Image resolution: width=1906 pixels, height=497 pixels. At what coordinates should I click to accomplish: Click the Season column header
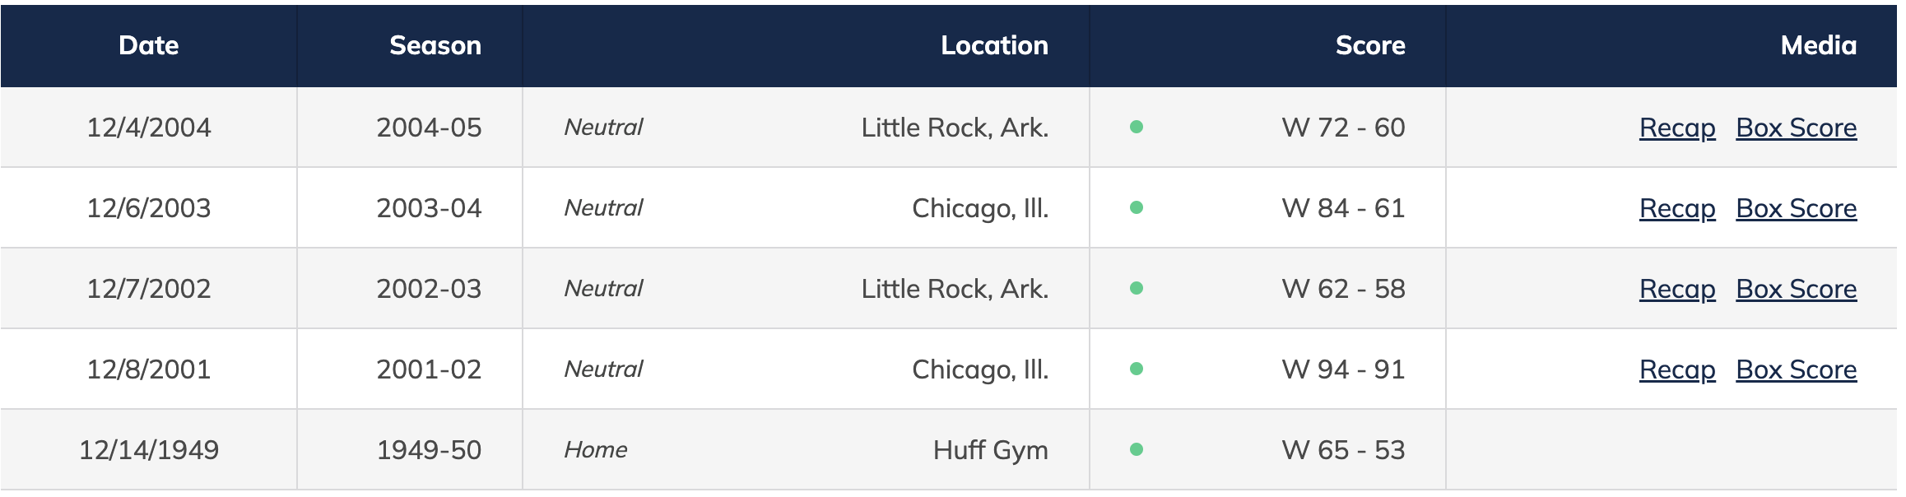coord(435,45)
